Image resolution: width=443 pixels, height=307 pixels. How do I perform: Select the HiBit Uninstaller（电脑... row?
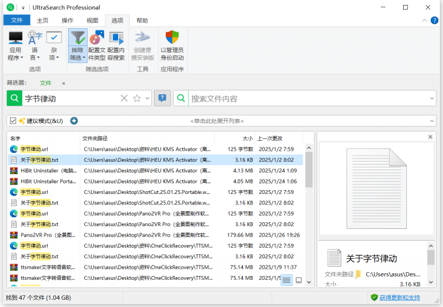(156, 171)
